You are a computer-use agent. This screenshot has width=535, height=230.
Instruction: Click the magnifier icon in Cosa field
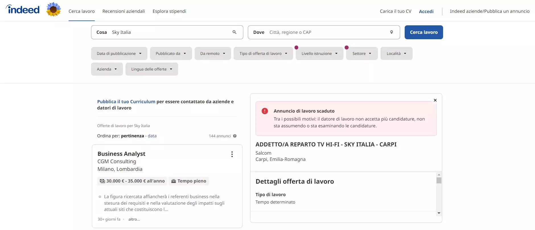(234, 32)
